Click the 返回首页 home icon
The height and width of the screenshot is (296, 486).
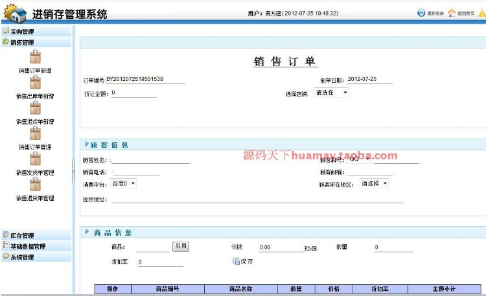pyautogui.click(x=452, y=13)
